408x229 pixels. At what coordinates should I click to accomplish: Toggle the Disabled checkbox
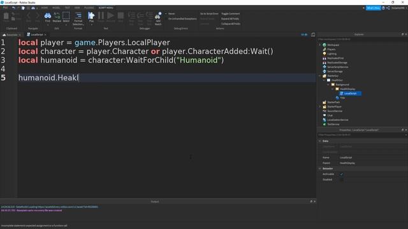click(x=342, y=179)
